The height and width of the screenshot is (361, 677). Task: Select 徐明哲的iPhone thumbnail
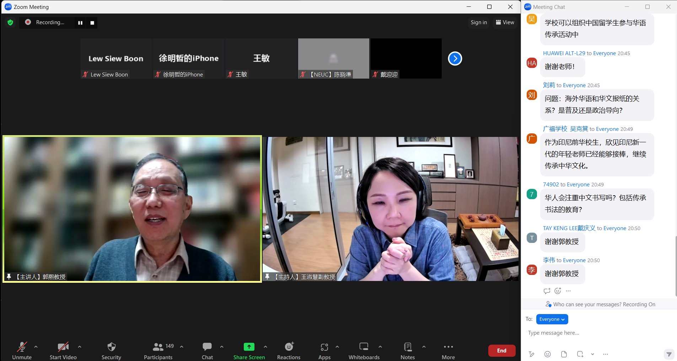tap(189, 58)
